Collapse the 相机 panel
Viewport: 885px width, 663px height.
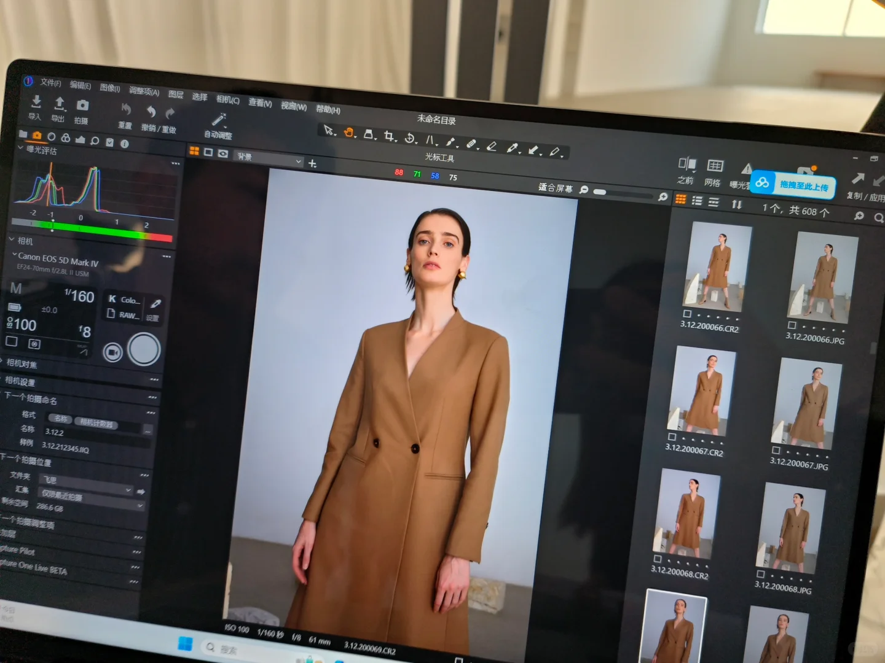pos(12,239)
